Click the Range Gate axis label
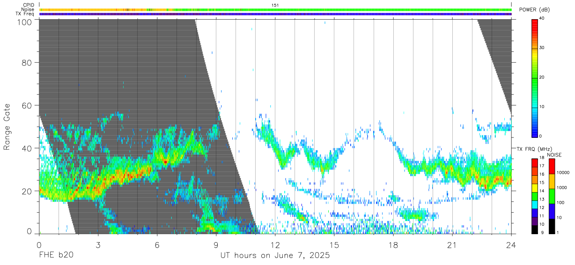Viewport: 575px width, 265px height. point(7,127)
